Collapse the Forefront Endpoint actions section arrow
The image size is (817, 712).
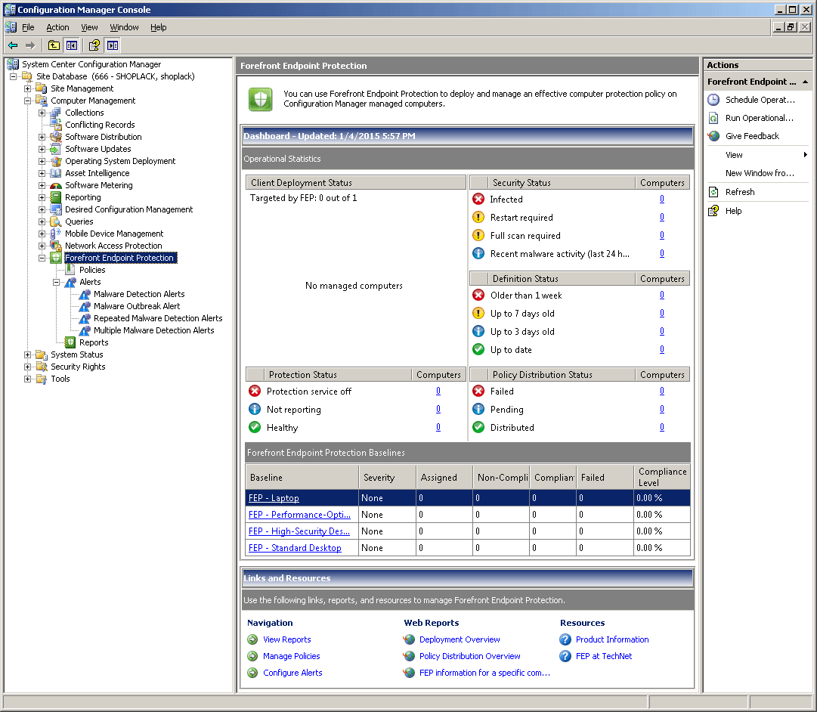pos(805,82)
